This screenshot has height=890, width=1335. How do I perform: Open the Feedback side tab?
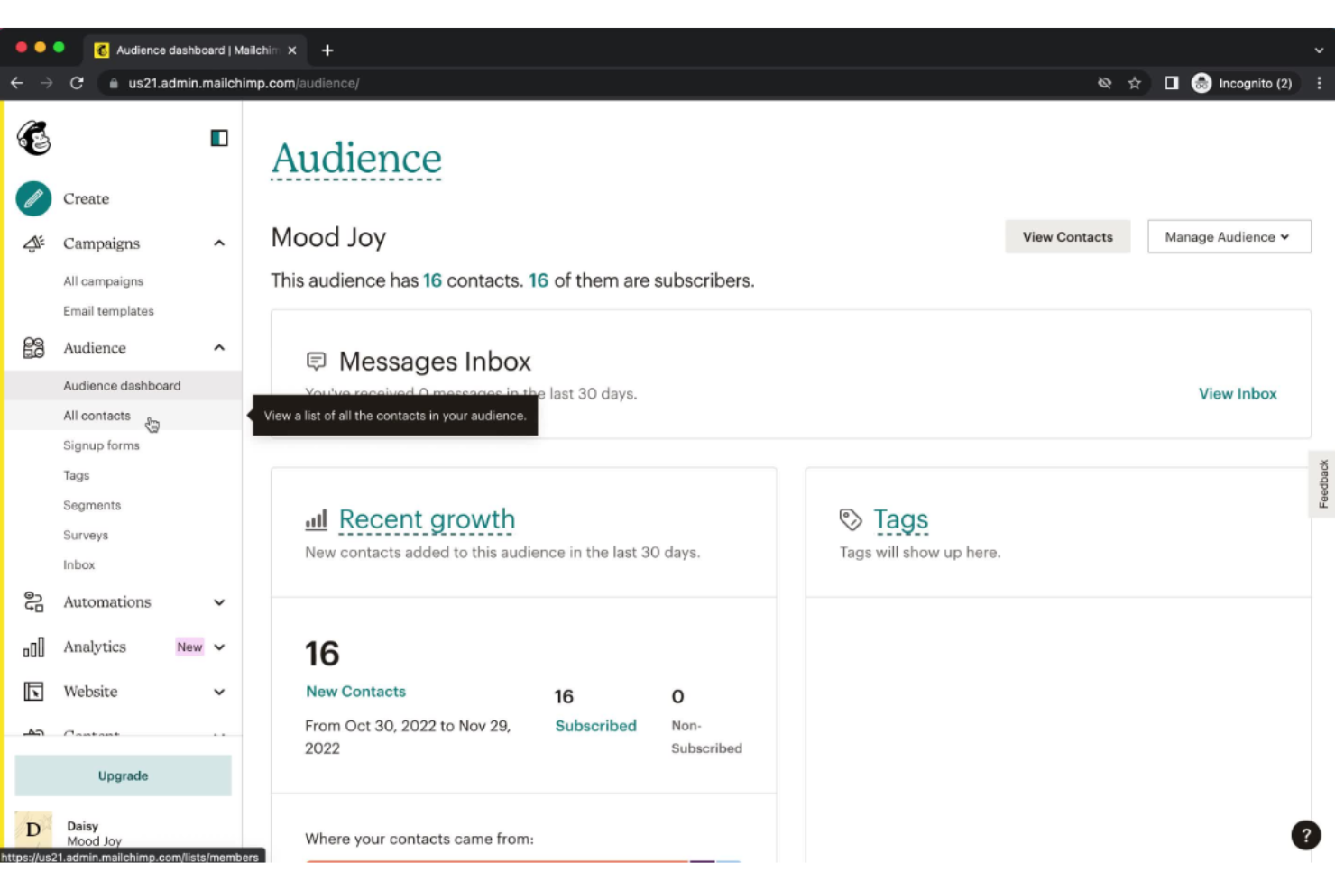(1322, 484)
